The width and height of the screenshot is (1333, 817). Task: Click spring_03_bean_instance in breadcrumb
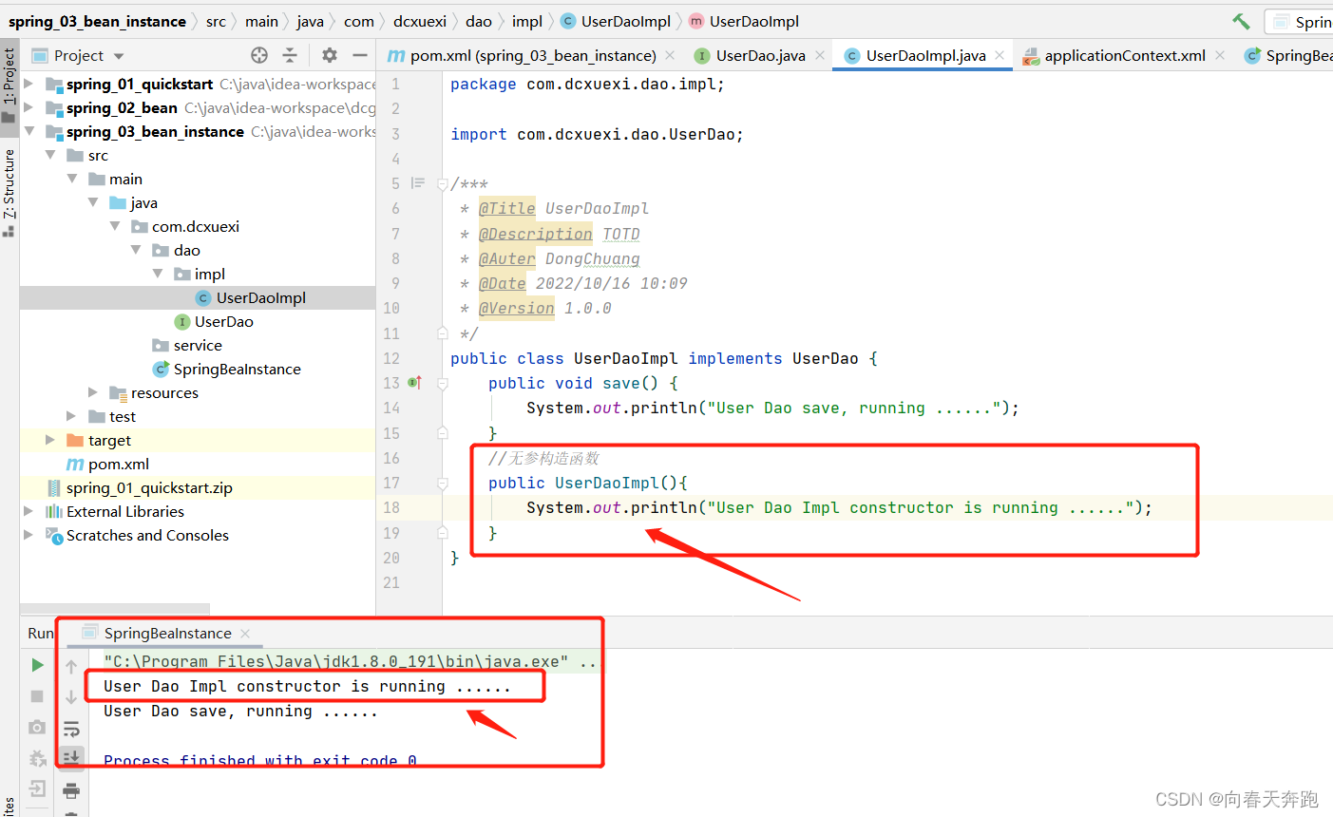click(97, 21)
